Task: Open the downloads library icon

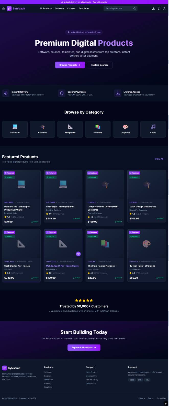Action: click(154, 8)
